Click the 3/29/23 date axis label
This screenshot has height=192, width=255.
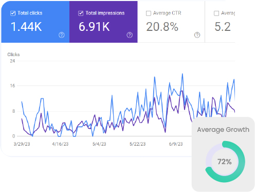(22, 144)
